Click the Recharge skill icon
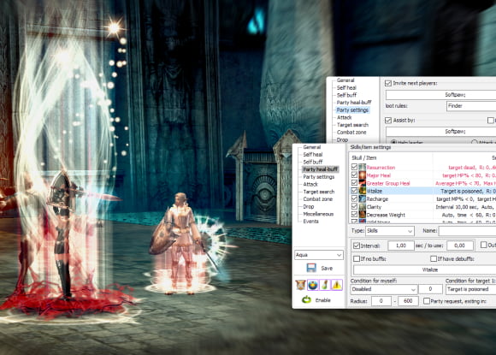 363,198
